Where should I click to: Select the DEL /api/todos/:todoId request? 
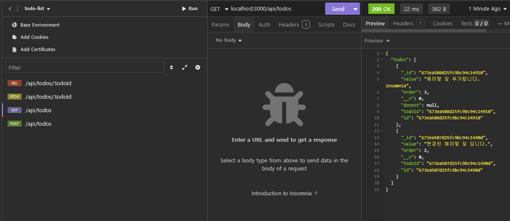tap(104, 83)
